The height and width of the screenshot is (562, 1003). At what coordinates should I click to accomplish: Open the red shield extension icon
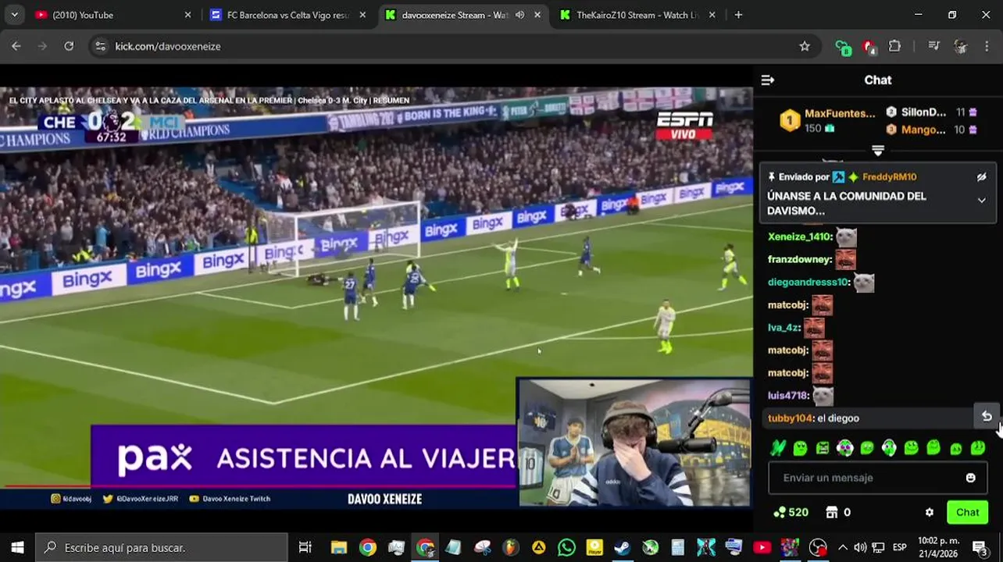tap(869, 47)
